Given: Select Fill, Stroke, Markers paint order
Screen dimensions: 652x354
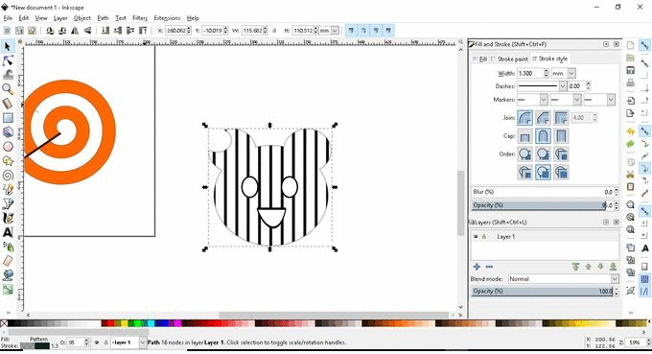Looking at the screenshot, I should 524,154.
